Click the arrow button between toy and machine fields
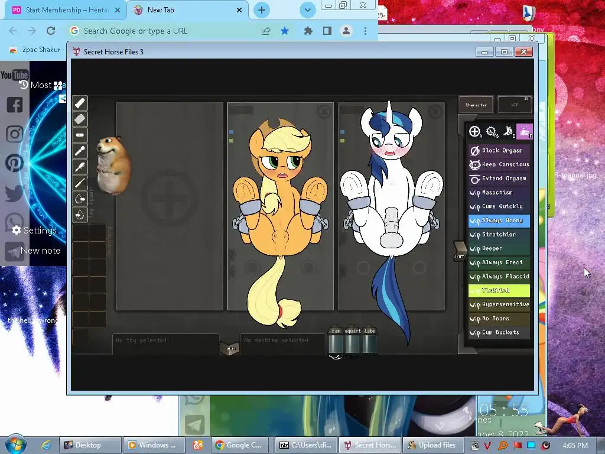The image size is (605, 454). click(x=230, y=348)
